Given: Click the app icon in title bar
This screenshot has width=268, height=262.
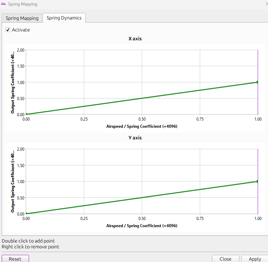Looking at the screenshot, I should pos(3,4).
